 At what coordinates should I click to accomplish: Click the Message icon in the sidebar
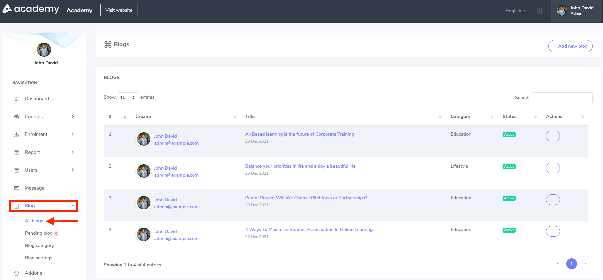click(17, 188)
